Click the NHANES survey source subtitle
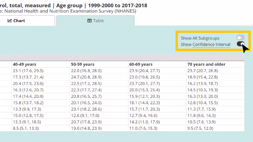Viewport: 253px width, 142px height. click(x=68, y=11)
